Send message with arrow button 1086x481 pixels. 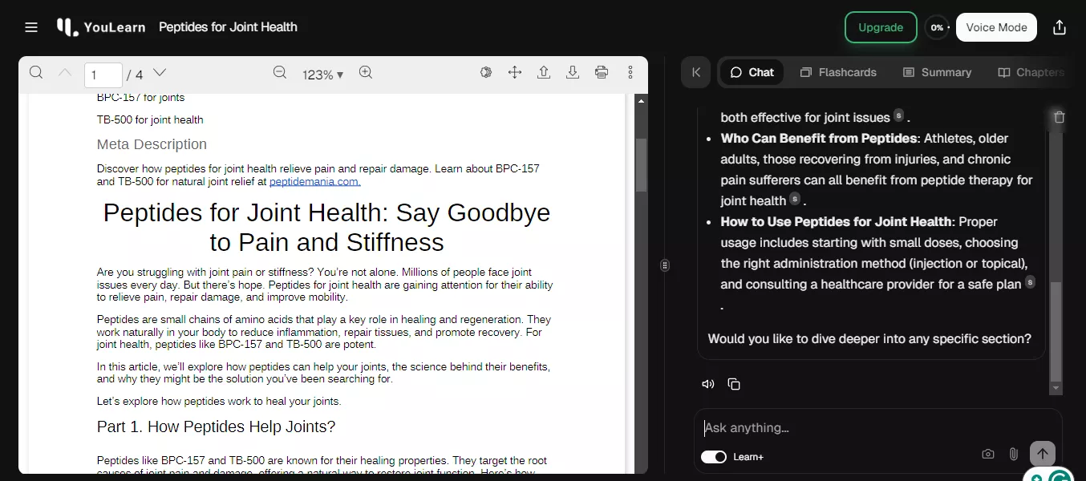(1043, 454)
